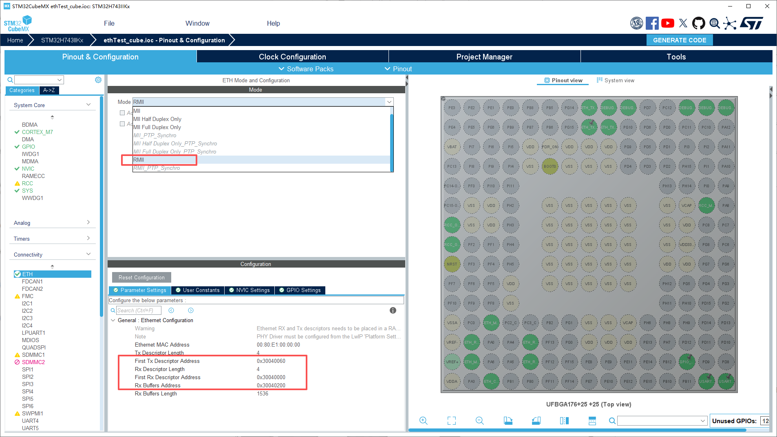Screen dimensions: 777x437
Task: Open the File menu
Action: 109,23
